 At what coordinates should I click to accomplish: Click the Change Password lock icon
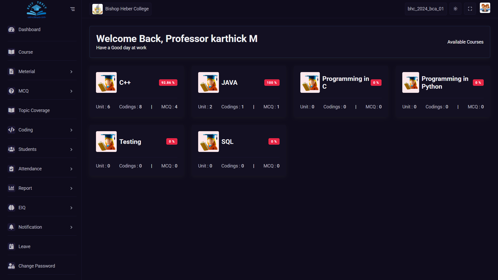pyautogui.click(x=11, y=266)
